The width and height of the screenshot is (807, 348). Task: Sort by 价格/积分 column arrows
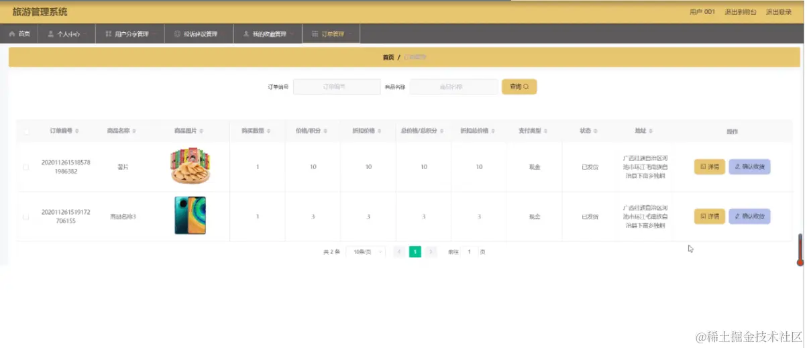pyautogui.click(x=325, y=131)
